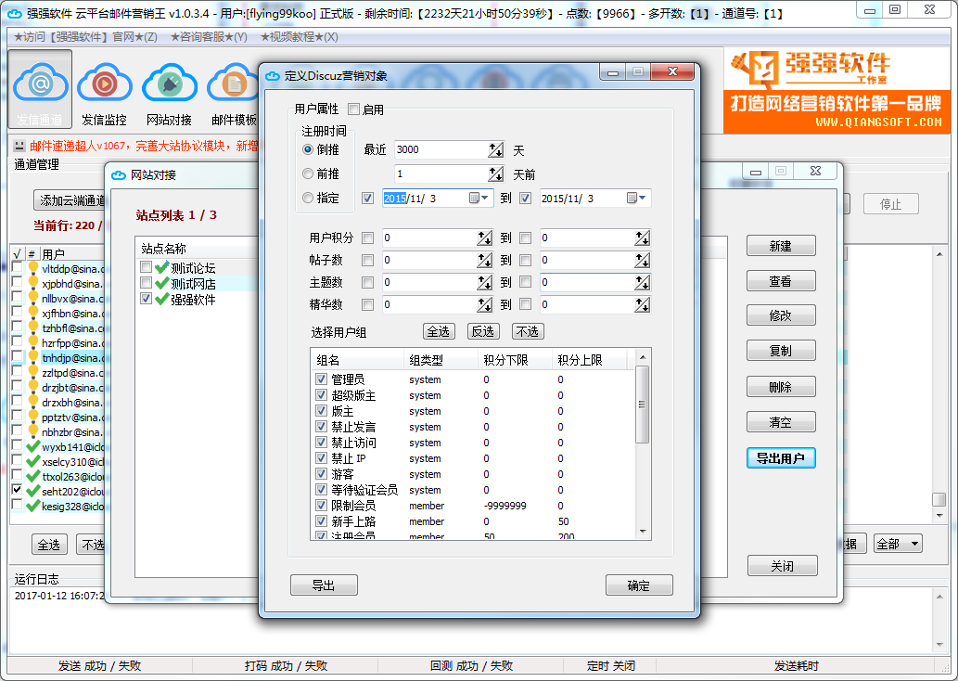Enable the 主题数 lower bound checkbox

(x=367, y=282)
